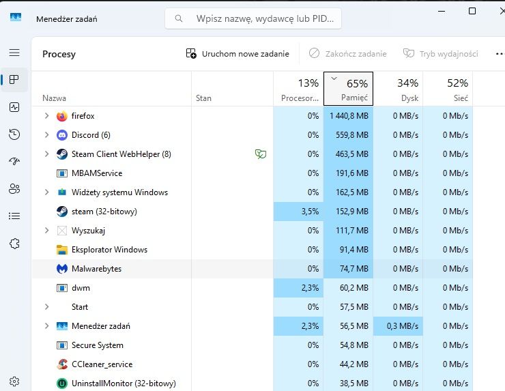Click the Procesy page heading

pyautogui.click(x=59, y=54)
